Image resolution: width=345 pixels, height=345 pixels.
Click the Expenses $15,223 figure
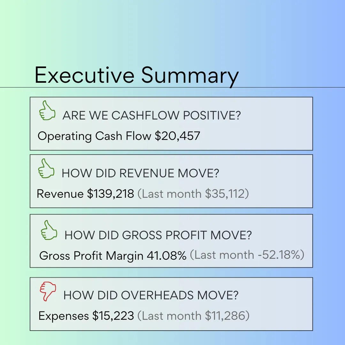(86, 316)
